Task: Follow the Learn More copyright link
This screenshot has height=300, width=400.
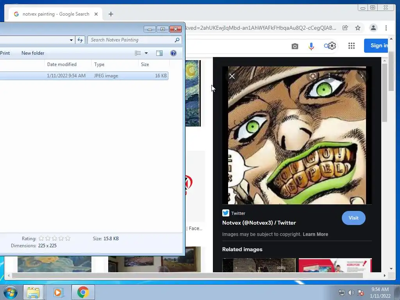Action: (315, 234)
